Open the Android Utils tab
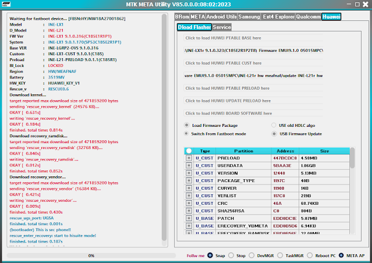This screenshot has height=263, width=372. [221, 17]
